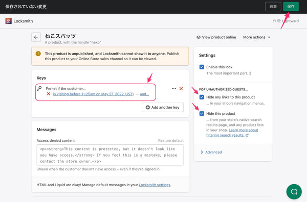Open the Locksmith settings link
The image size is (307, 202).
pyautogui.click(x=155, y=185)
